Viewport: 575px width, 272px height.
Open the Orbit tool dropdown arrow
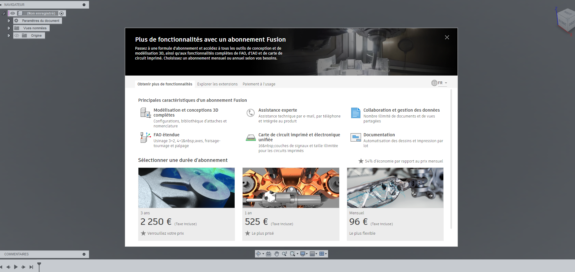pyautogui.click(x=263, y=254)
